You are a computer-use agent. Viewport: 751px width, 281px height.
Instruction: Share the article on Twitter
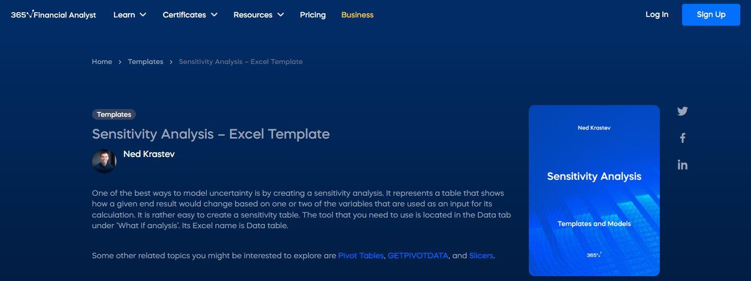pos(682,111)
